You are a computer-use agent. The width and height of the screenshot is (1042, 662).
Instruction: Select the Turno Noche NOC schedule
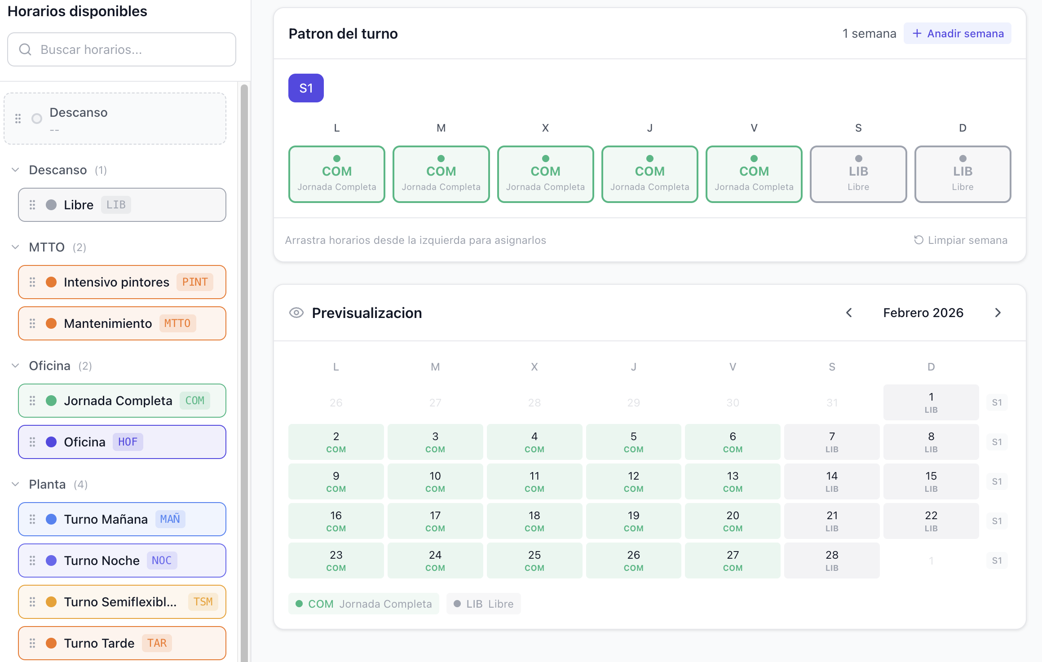122,560
